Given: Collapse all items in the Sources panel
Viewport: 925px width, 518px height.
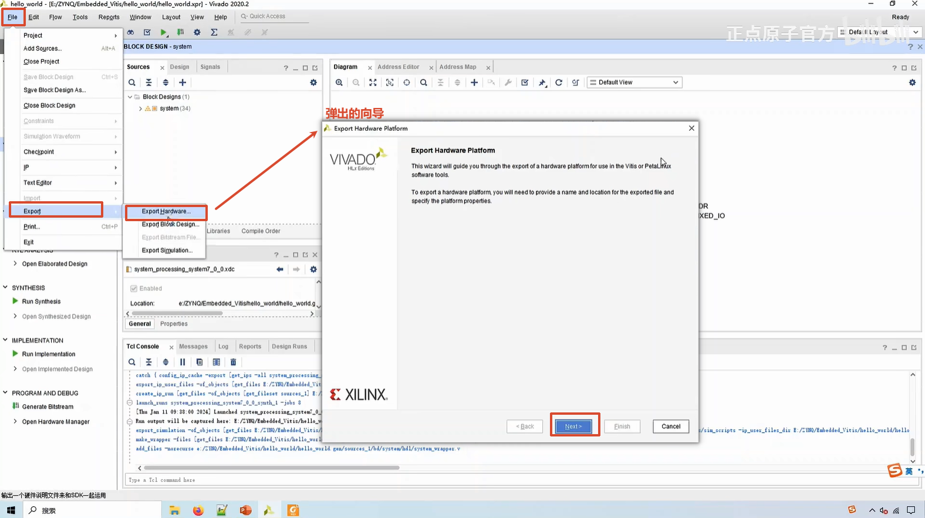Looking at the screenshot, I should (x=149, y=83).
